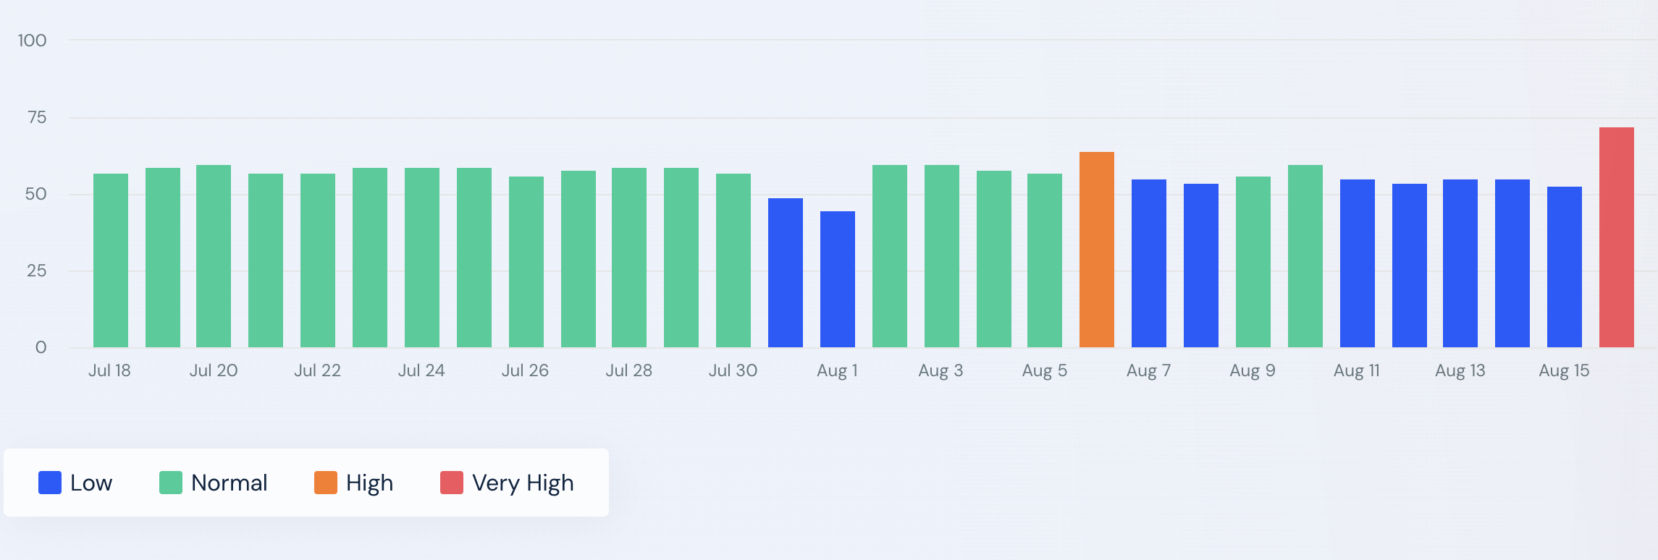Select the blue bar above Aug 11
Screen dimensions: 1658x560
pyautogui.click(x=1358, y=263)
